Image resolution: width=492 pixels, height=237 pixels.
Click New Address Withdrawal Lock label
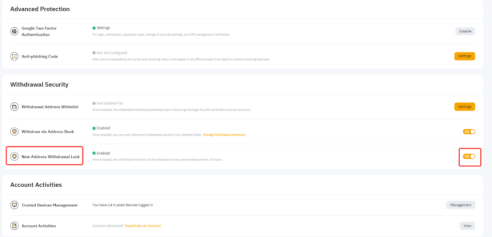(x=50, y=157)
